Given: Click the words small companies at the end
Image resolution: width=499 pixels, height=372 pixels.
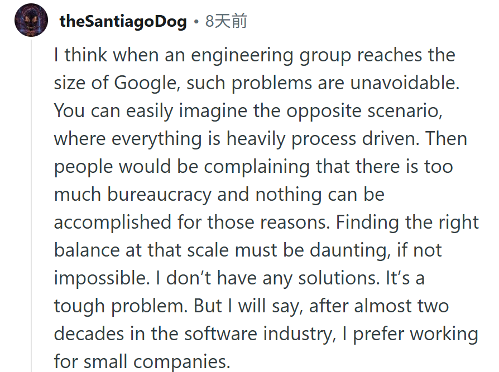Looking at the screenshot, I should pos(157,362).
